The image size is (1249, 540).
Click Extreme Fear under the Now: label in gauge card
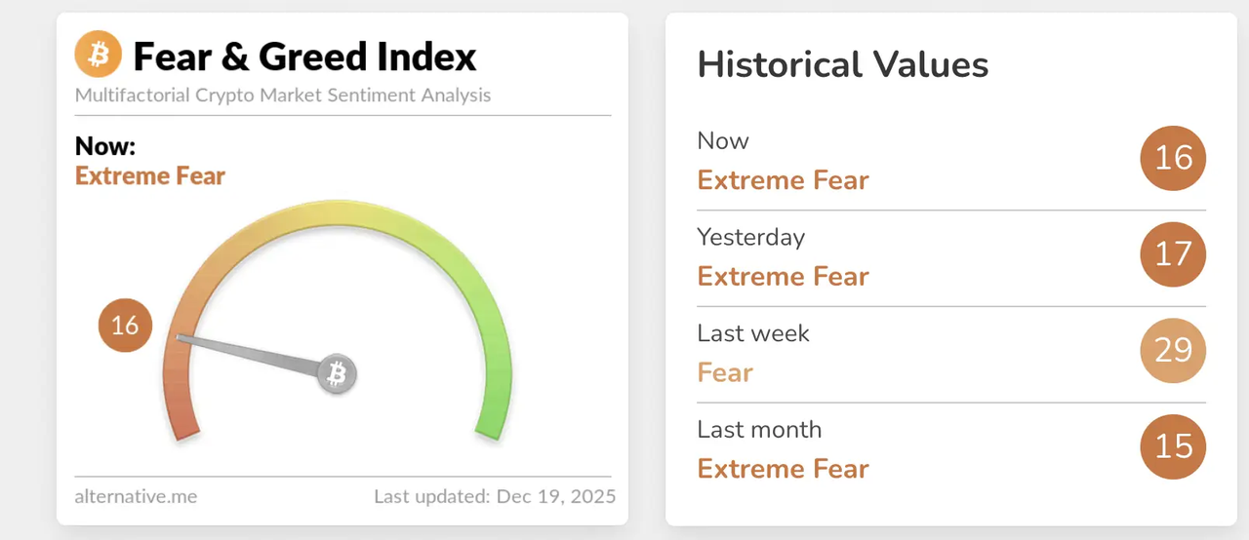coord(150,176)
